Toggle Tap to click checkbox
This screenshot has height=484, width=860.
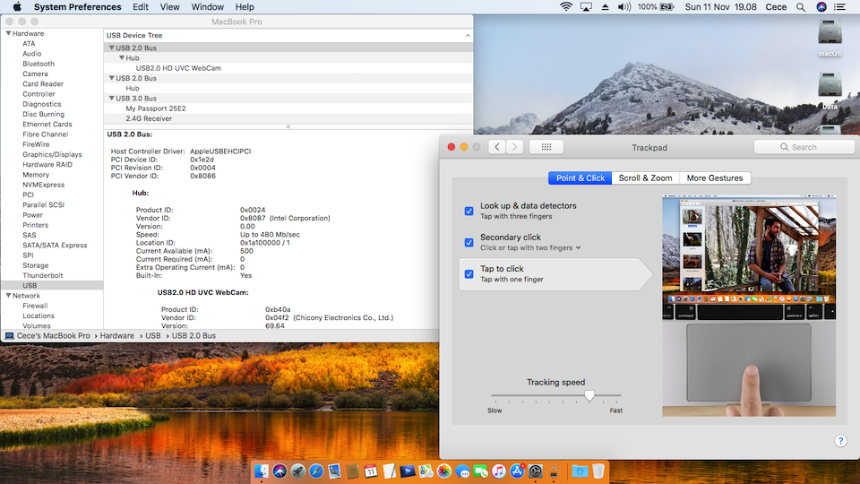pos(469,273)
